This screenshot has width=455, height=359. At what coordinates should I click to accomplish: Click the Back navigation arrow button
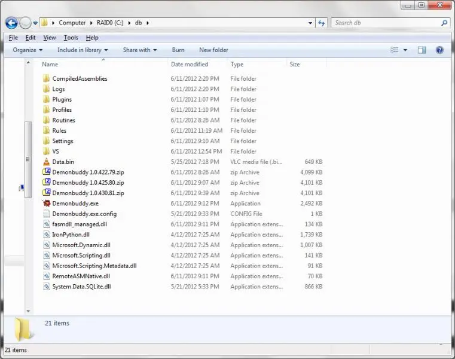pos(11,23)
